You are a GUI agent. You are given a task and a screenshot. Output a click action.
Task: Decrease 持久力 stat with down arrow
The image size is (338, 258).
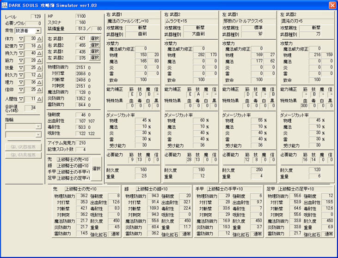(21, 53)
